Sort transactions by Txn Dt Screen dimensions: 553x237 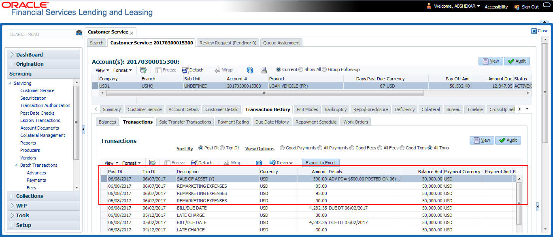click(x=222, y=148)
